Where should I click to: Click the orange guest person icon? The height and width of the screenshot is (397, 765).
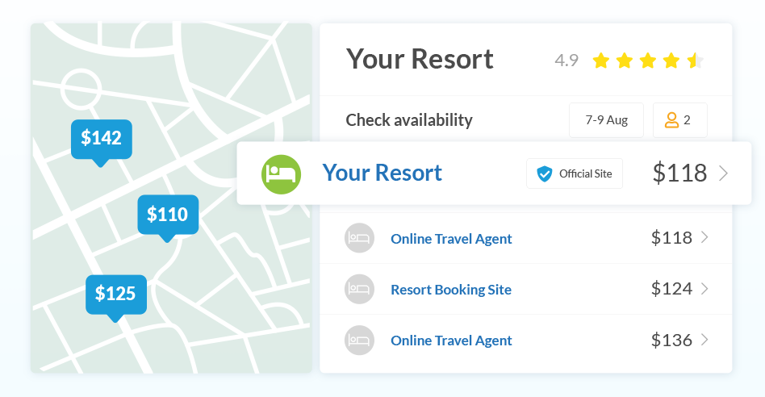coord(672,120)
